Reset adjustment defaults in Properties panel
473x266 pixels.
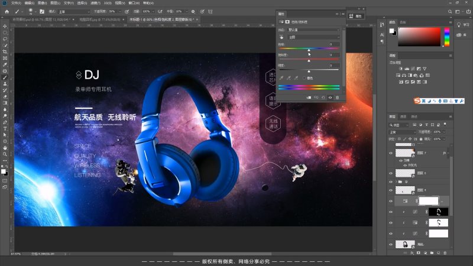tap(323, 98)
